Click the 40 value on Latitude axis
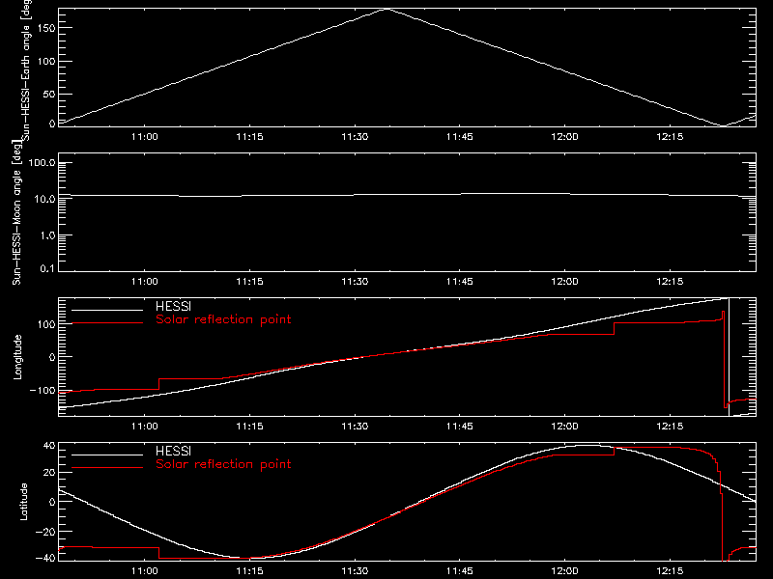Image resolution: width=773 pixels, height=579 pixels. [49, 446]
